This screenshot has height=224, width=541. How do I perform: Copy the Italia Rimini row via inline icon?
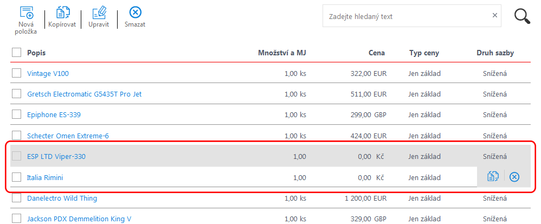(493, 177)
